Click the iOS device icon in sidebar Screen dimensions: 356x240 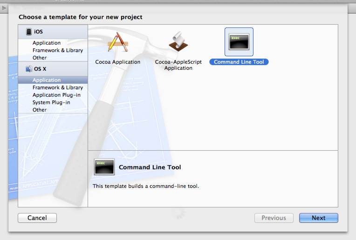(29, 32)
